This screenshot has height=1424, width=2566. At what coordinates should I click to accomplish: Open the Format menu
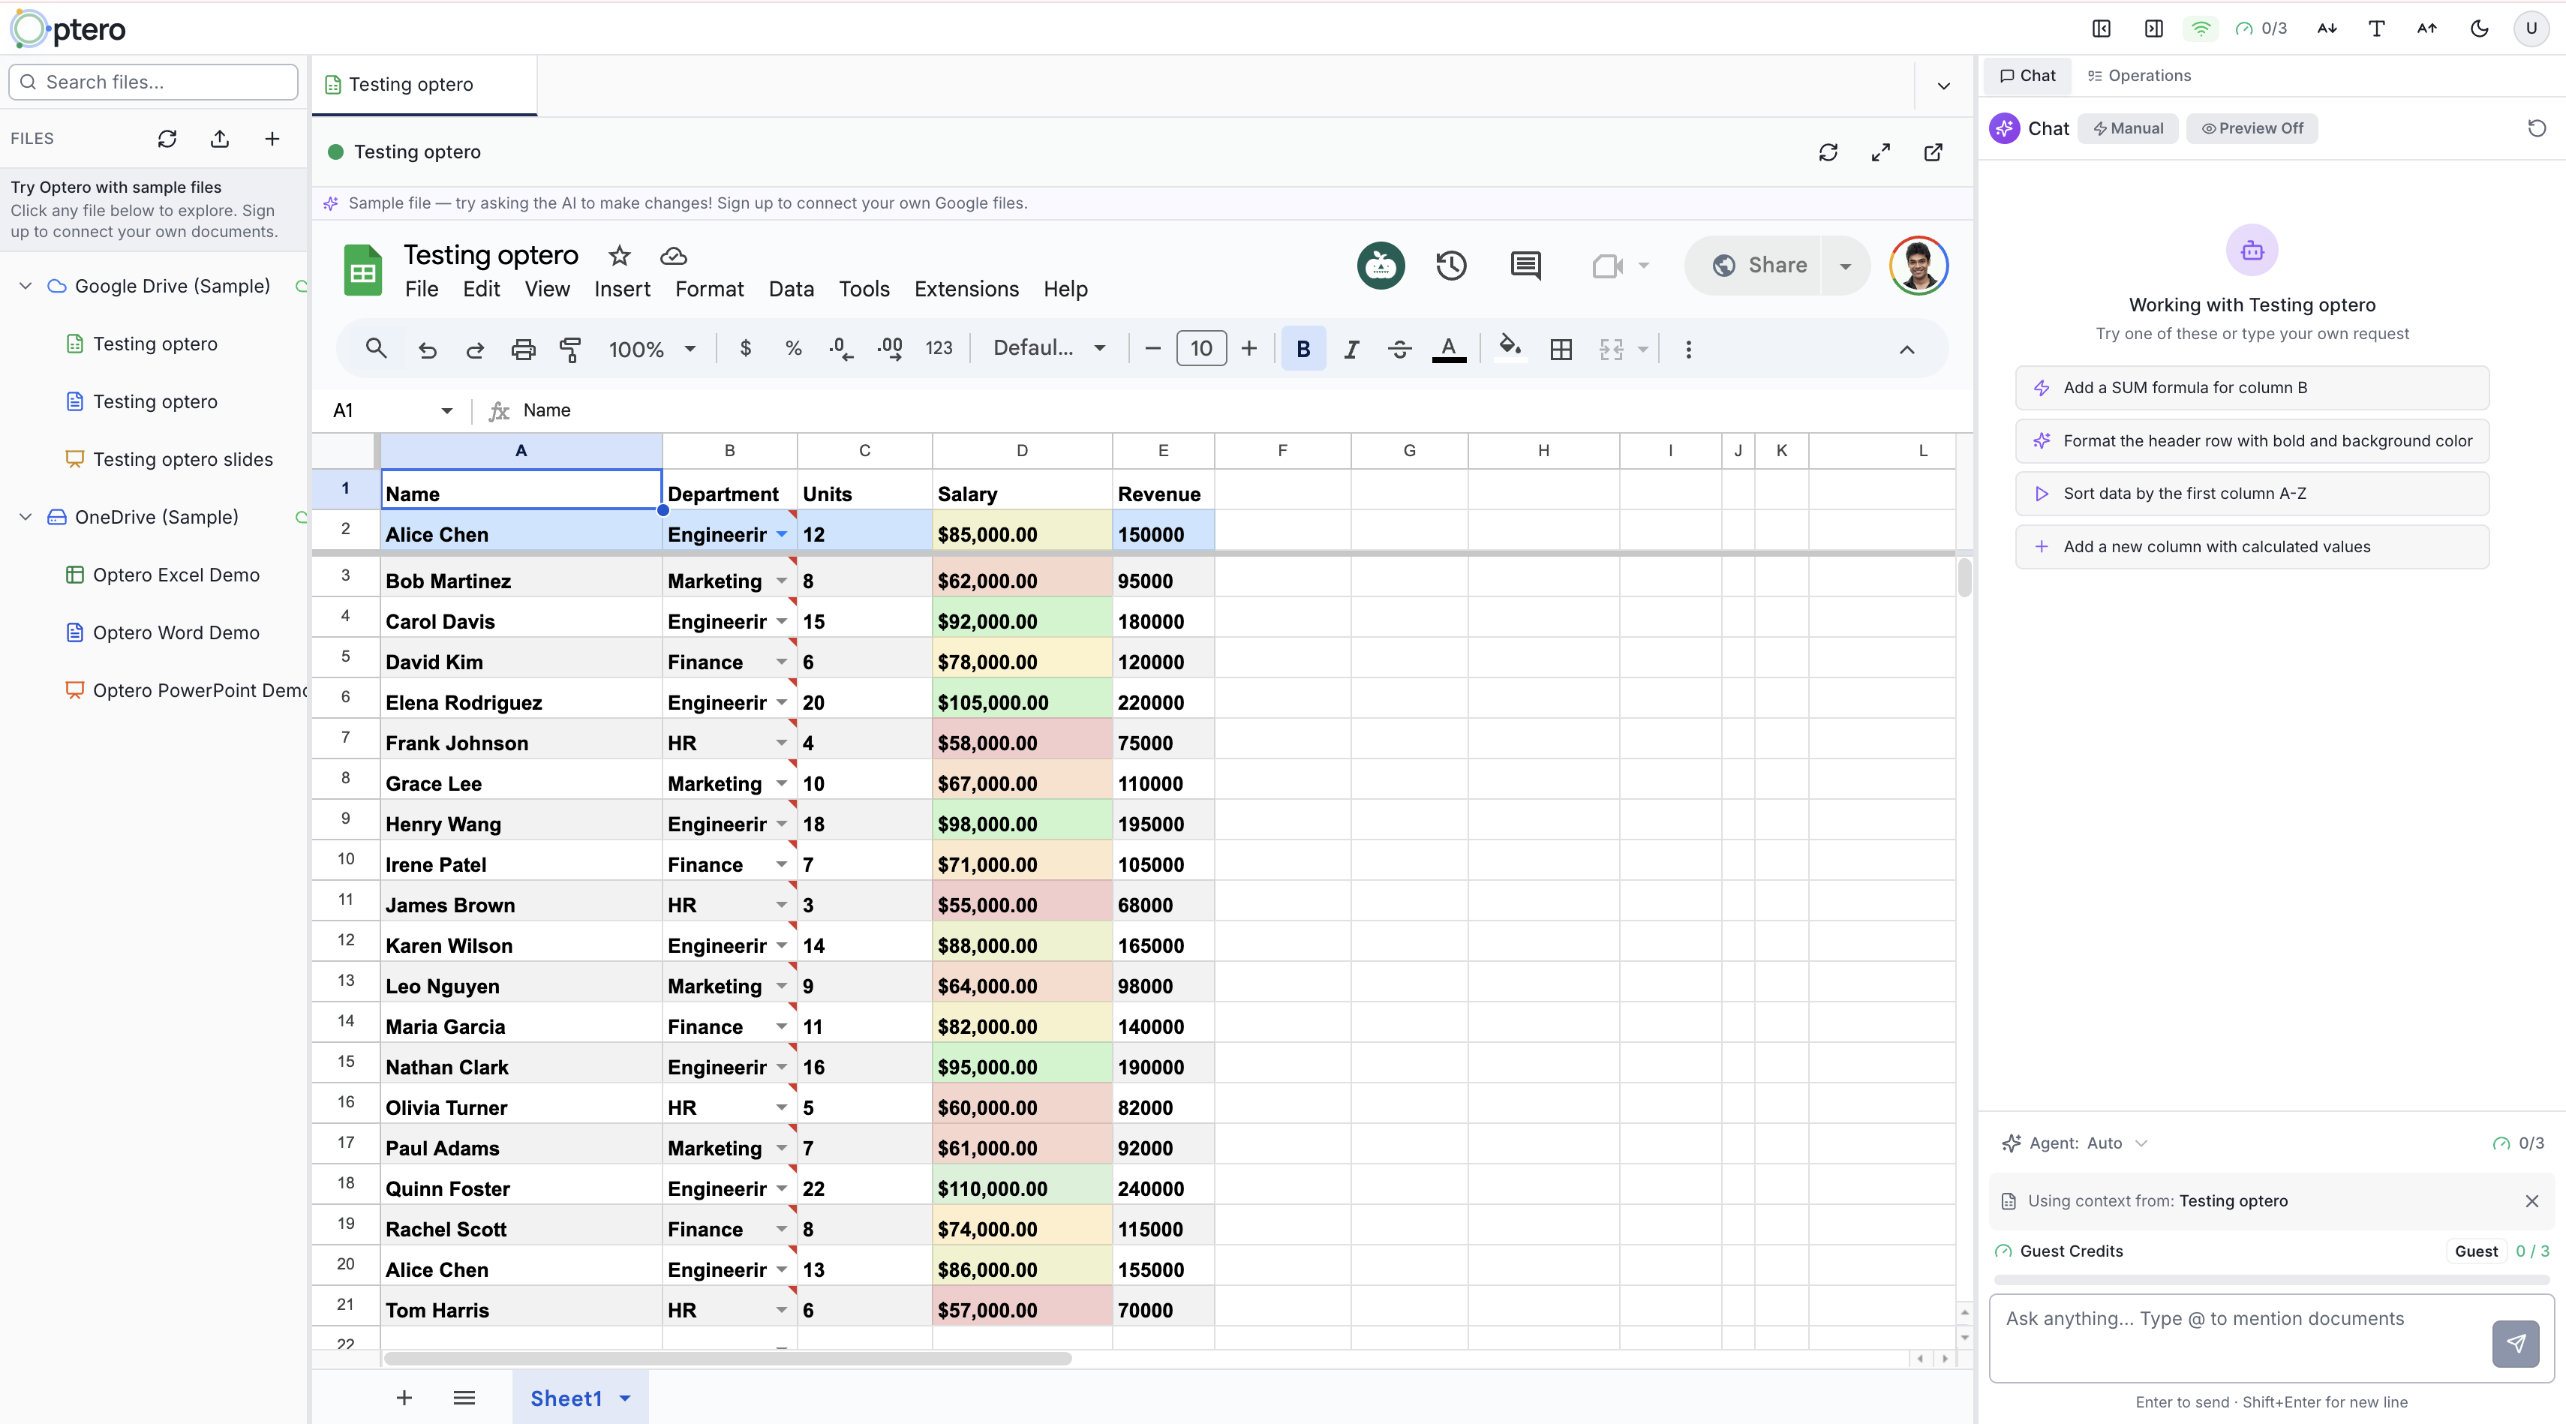[x=708, y=289]
